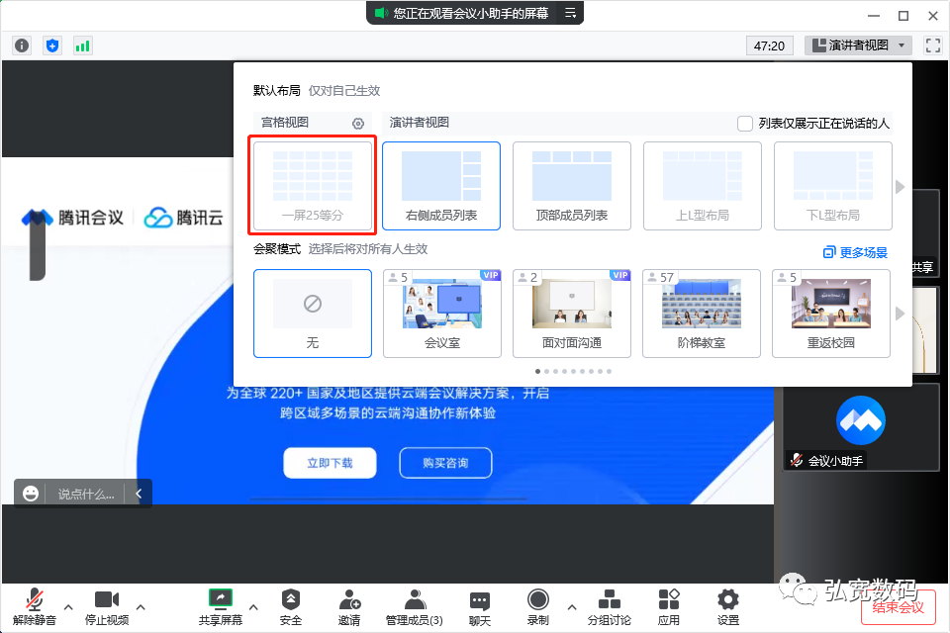The width and height of the screenshot is (950, 633).
Task: Open 分组讨论 breakout rooms
Action: pyautogui.click(x=610, y=604)
